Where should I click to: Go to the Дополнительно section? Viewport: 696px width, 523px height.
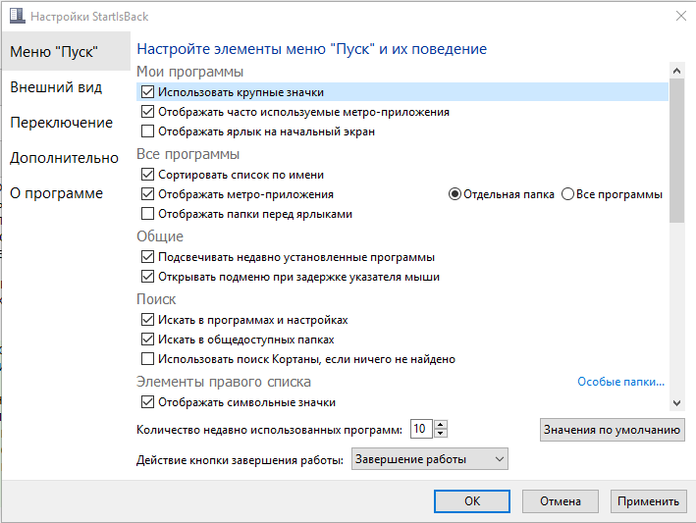tap(66, 158)
